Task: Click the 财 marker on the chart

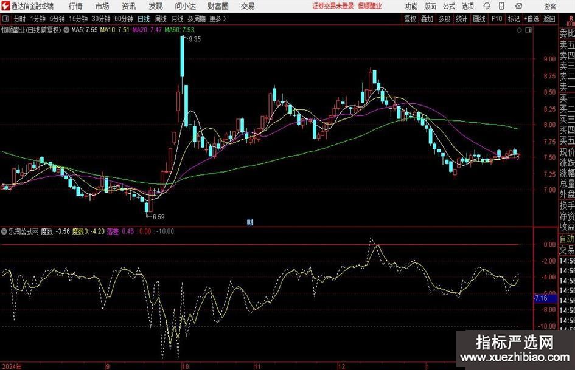Action: click(249, 222)
